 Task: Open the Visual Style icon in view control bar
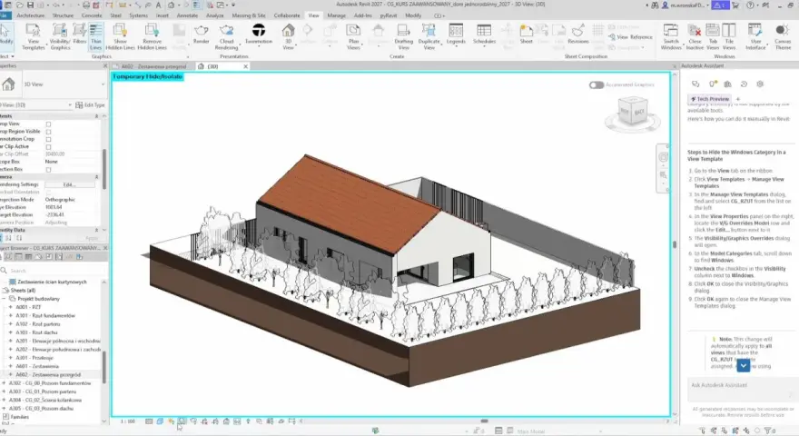(160, 421)
